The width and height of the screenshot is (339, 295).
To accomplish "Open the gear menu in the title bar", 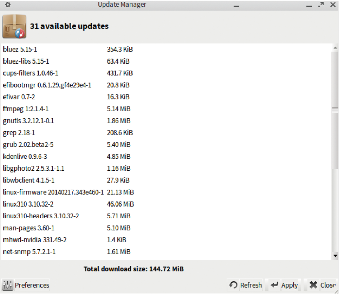I will pyautogui.click(x=8, y=5).
